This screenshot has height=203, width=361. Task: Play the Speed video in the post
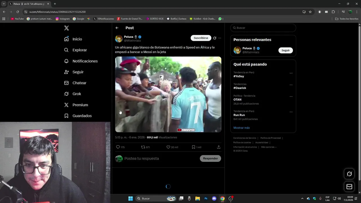click(168, 94)
